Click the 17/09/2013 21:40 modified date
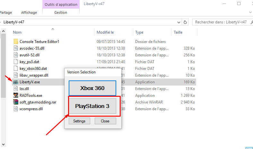Viewport: 253px width, 149px height. 111,62
